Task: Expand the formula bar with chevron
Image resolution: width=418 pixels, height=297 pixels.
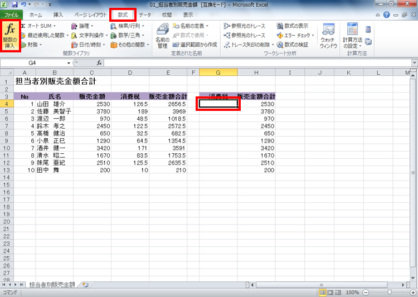Action: 414,63
